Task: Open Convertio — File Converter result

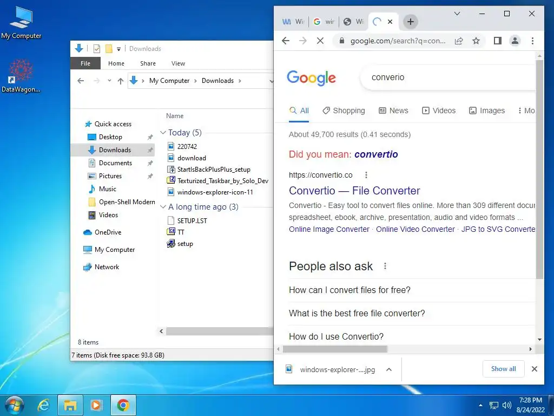Action: pos(354,191)
